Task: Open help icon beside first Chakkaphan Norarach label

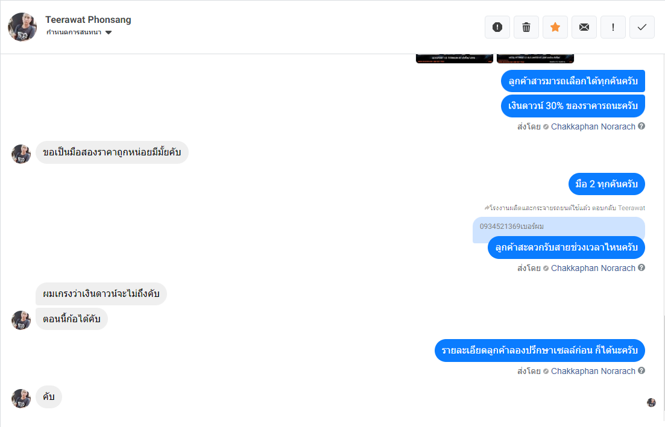Action: (x=641, y=126)
